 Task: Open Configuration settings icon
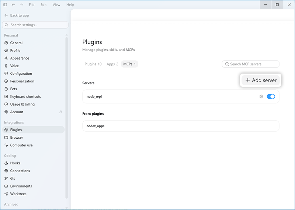coord(6,74)
